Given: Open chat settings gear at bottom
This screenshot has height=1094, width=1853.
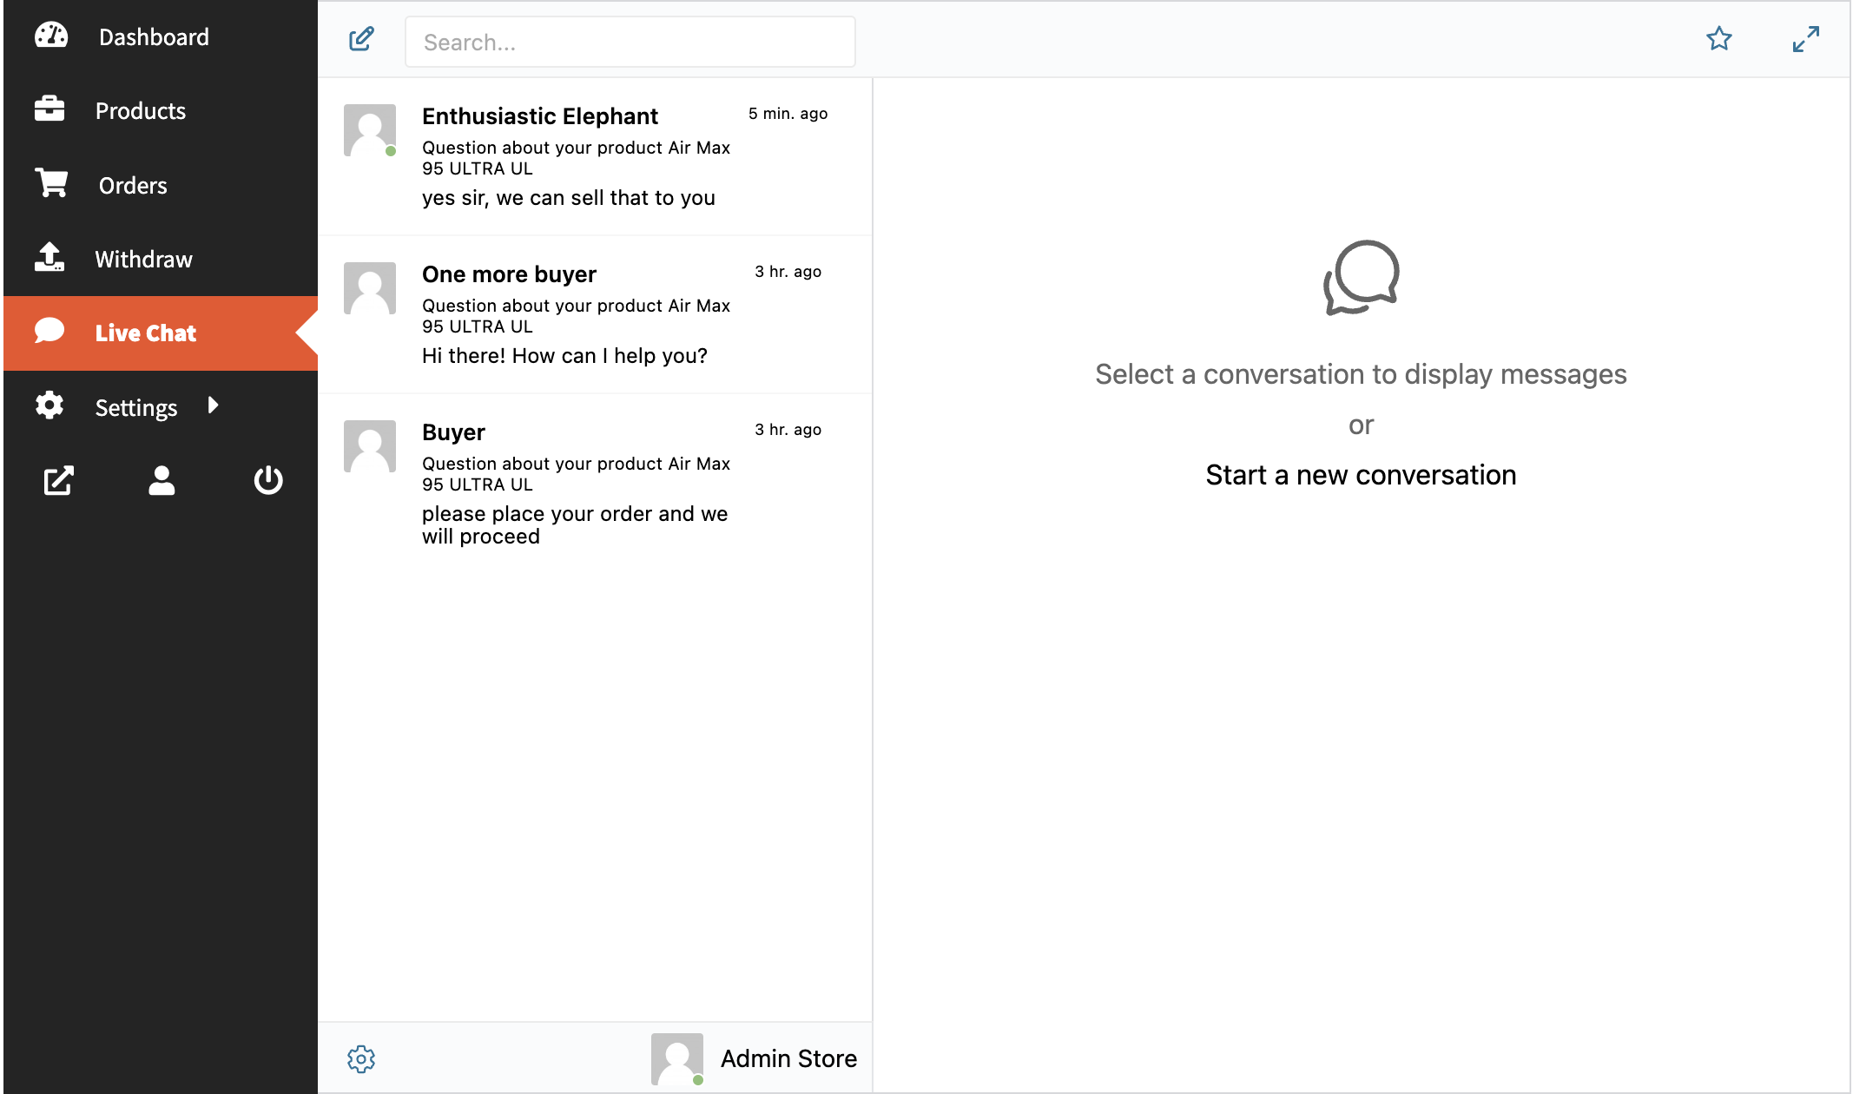Looking at the screenshot, I should pos(361,1058).
